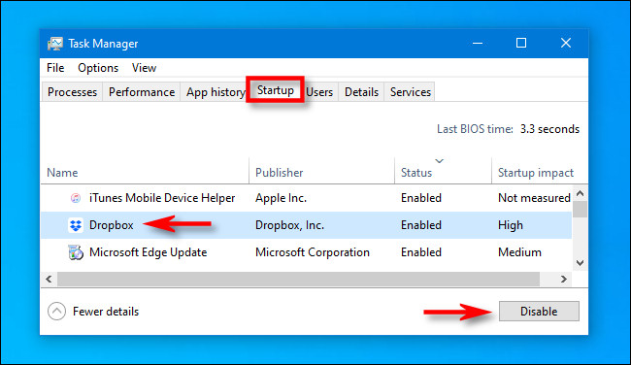
Task: Click the Dropbox, Inc. publisher cell
Action: point(289,225)
